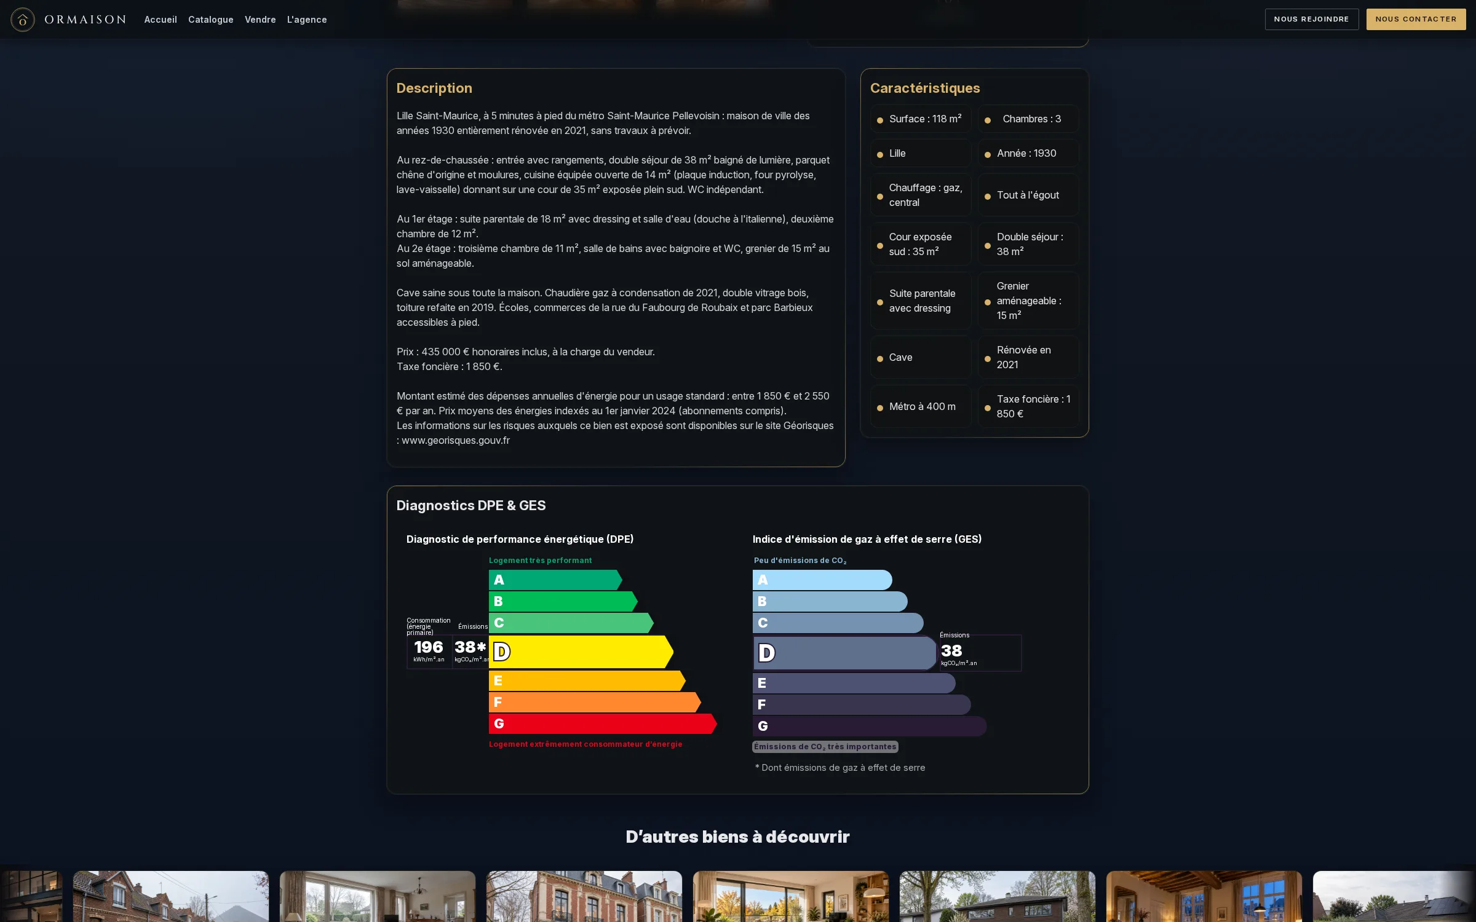
Task: Click the "Taxe foncière : 1 850 €" chip
Action: (1029, 406)
